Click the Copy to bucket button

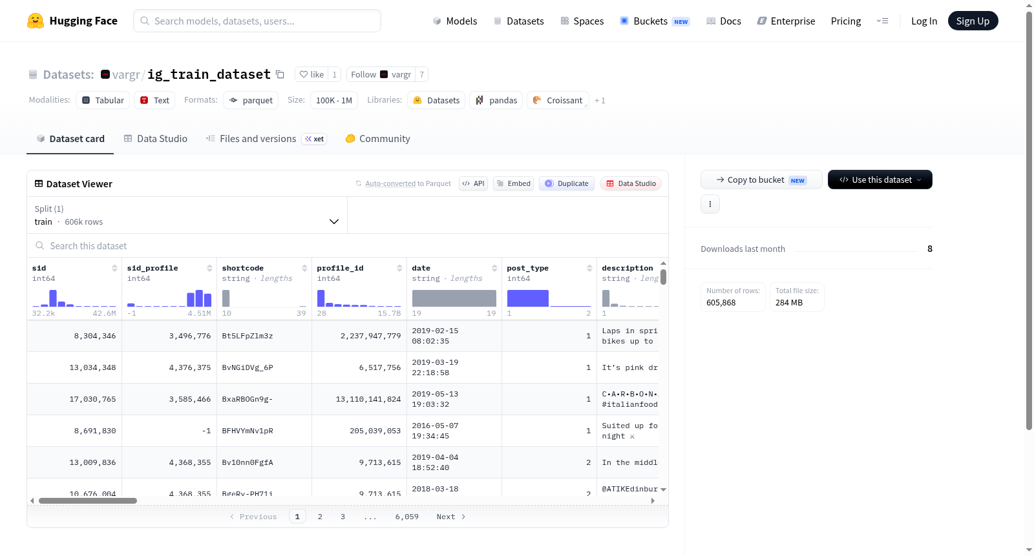coord(761,180)
